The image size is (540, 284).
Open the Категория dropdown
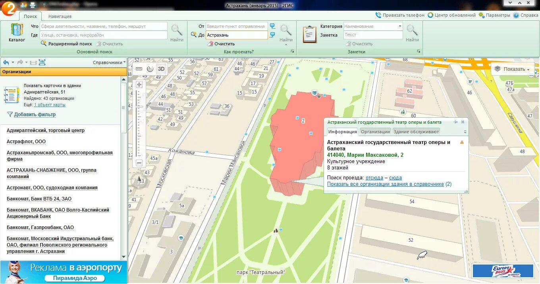(x=400, y=26)
